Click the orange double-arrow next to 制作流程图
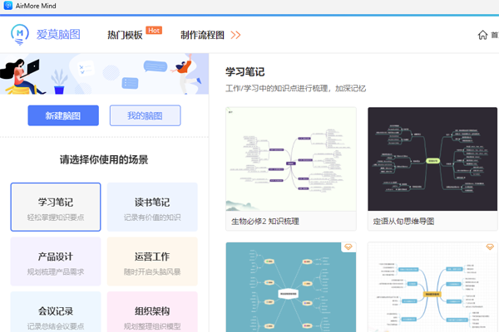Screen dimensions: 499x332 click(x=235, y=35)
